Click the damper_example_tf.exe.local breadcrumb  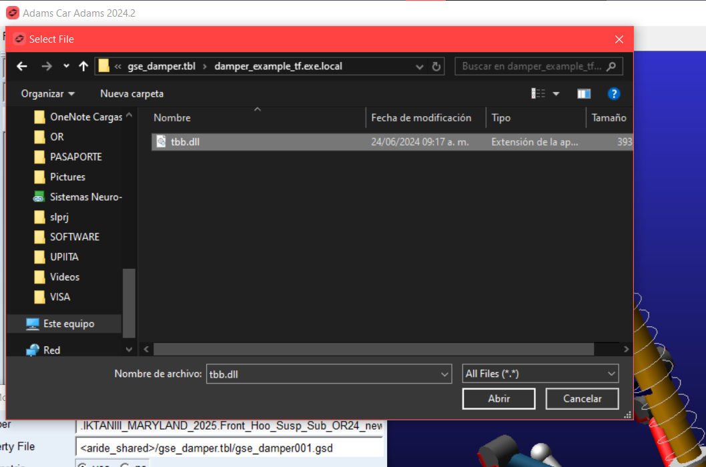(278, 66)
